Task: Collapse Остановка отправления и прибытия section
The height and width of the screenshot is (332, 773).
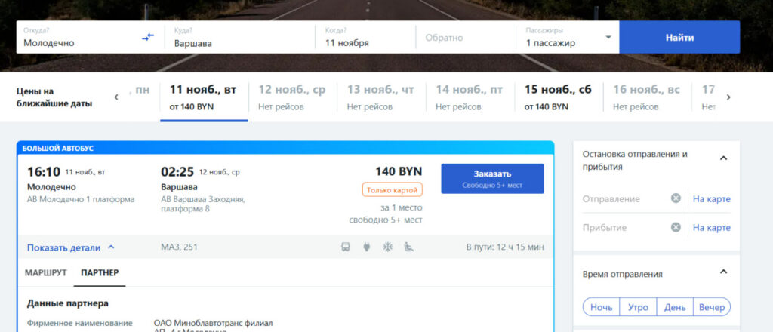Action: pos(723,158)
